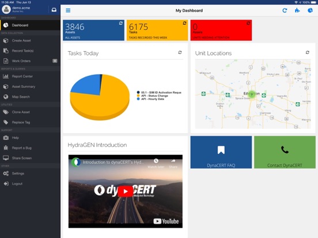Image resolution: width=318 pixels, height=238 pixels.
Task: Select Clone Asset utility
Action: click(x=30, y=112)
